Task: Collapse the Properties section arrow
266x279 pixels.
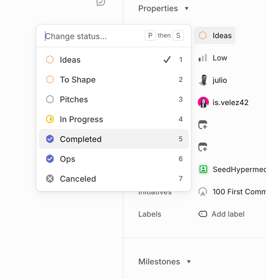Action: (x=187, y=9)
